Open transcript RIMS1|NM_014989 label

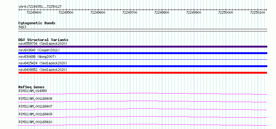[x=33, y=91]
